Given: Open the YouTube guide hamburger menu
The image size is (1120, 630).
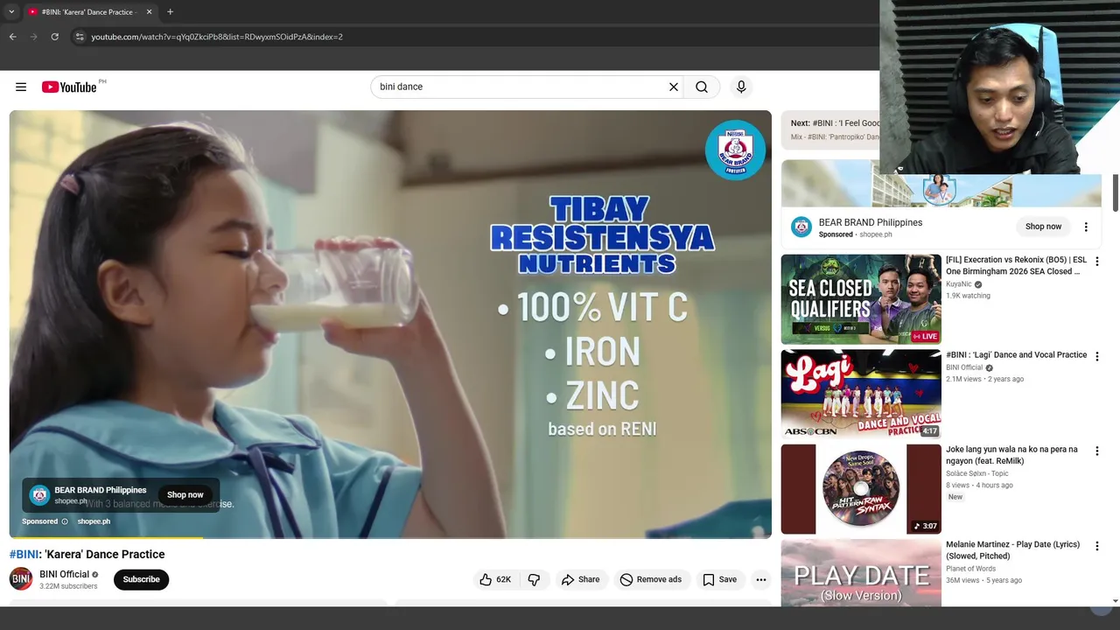Looking at the screenshot, I should coord(21,87).
